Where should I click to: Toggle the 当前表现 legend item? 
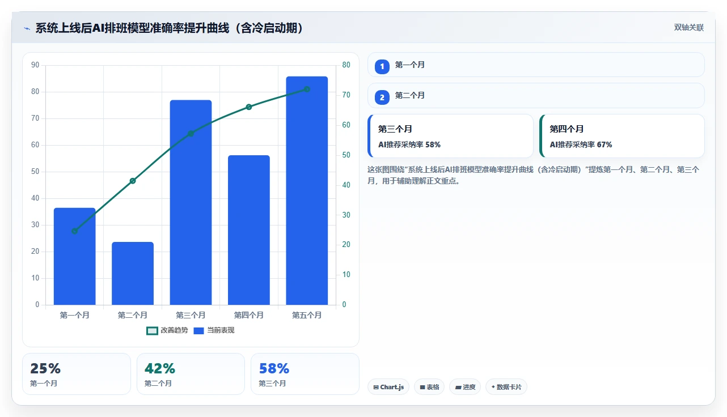click(214, 330)
